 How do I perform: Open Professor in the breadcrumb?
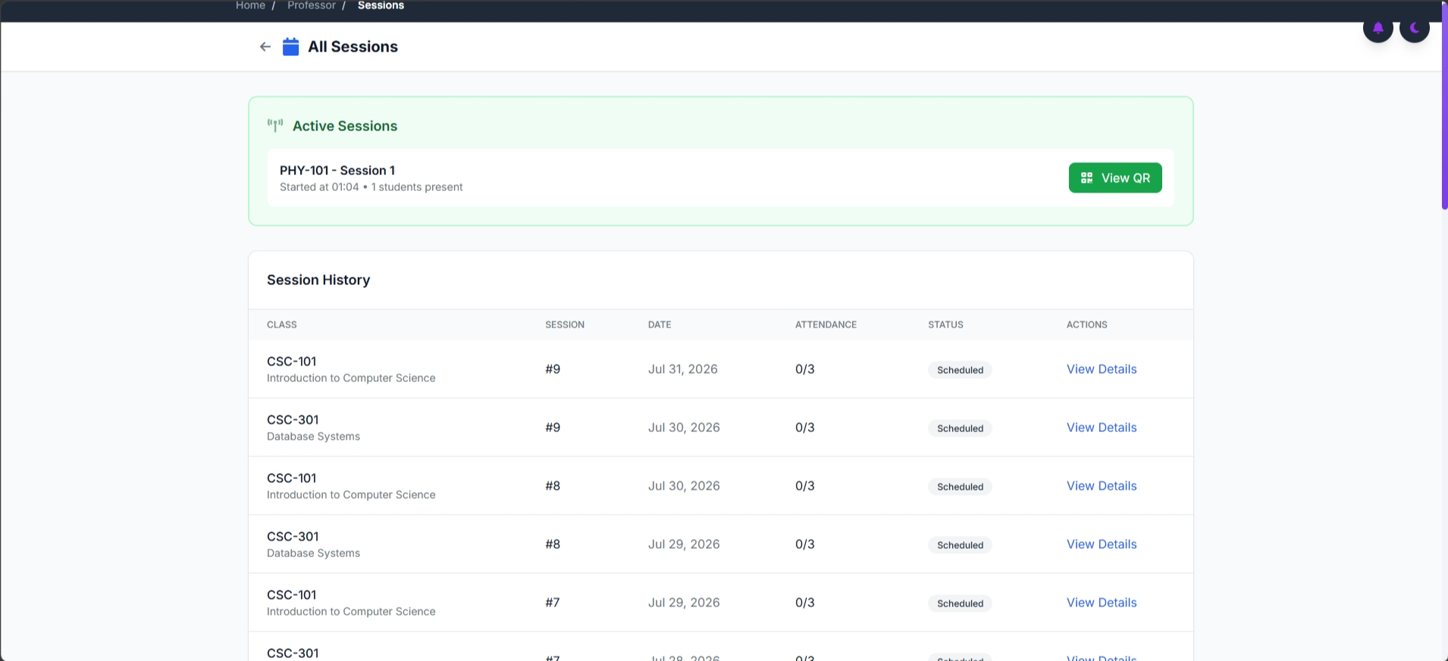tap(311, 5)
